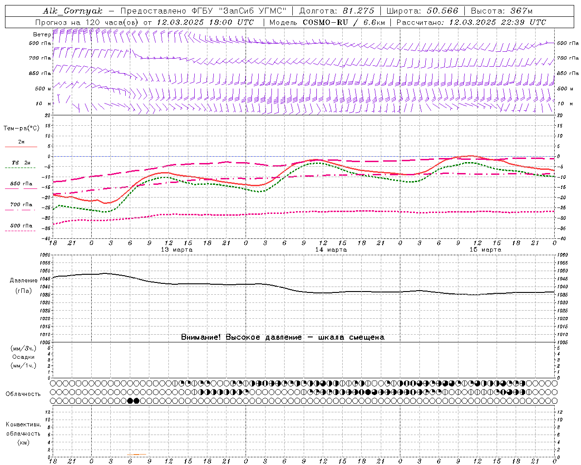Click the latitude value Широта: 50.566
Image resolution: width=581 pixels, height=465 pixels.
422,11
